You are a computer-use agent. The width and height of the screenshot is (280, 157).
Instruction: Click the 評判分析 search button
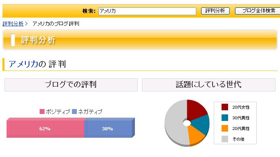(215, 11)
